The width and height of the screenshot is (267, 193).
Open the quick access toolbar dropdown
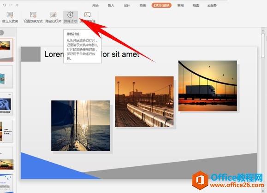tap(17, 5)
